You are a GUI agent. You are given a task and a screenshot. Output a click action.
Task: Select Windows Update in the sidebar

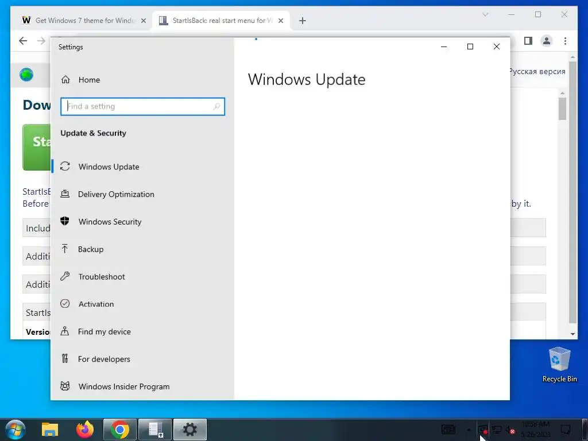click(x=109, y=167)
